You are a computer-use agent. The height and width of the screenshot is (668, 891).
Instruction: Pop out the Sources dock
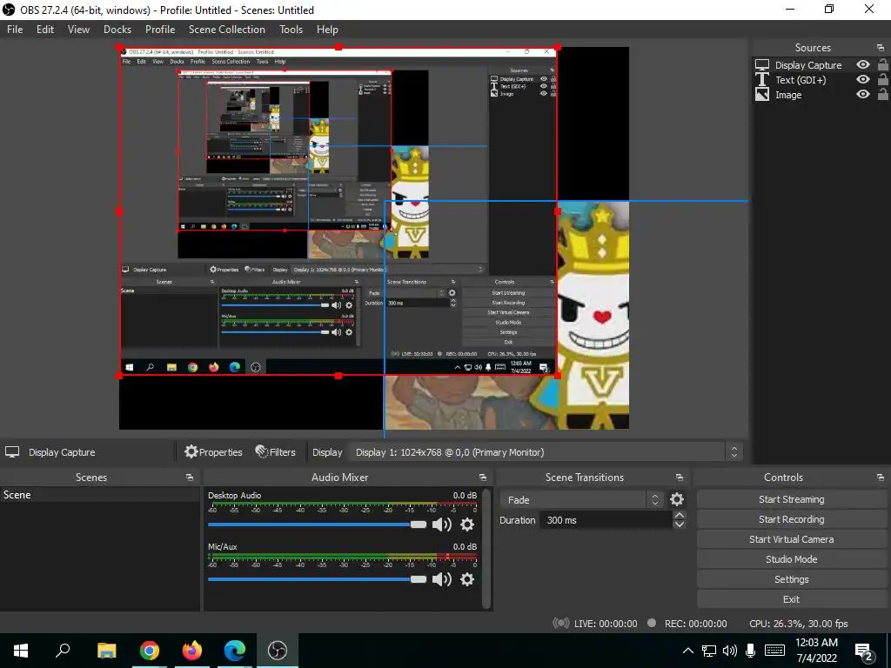pos(881,48)
